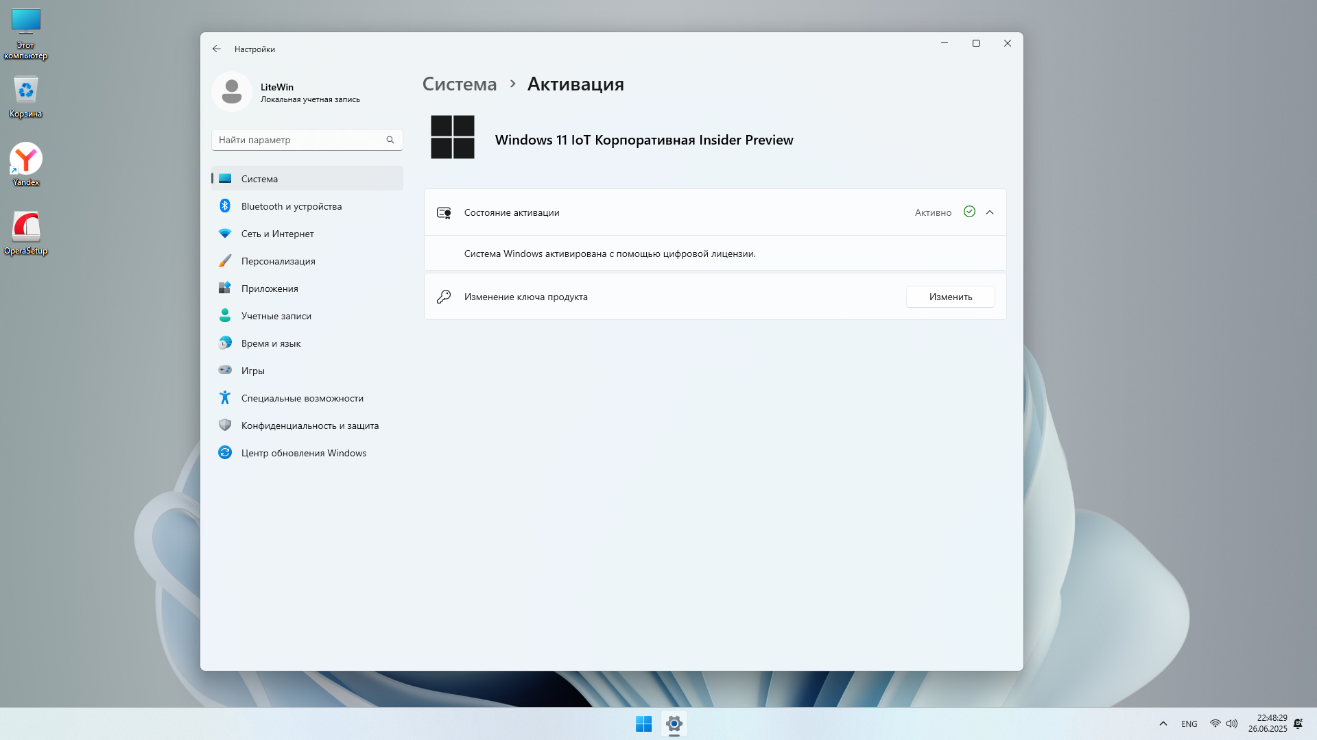Click the Система breadcrumb link
The image size is (1317, 740).
459,84
